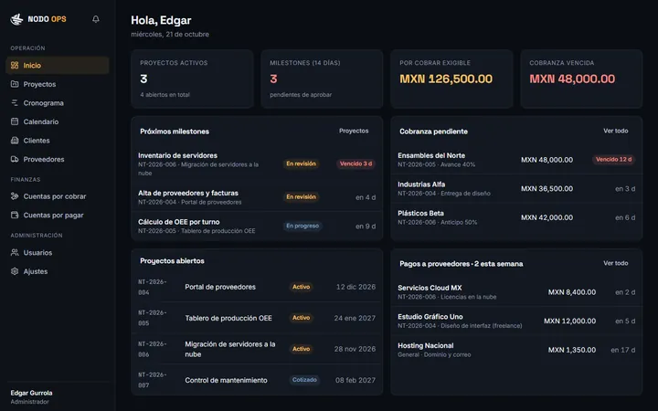Click MXN 36,500.00 amount
This screenshot has width=658, height=411.
click(x=547, y=189)
